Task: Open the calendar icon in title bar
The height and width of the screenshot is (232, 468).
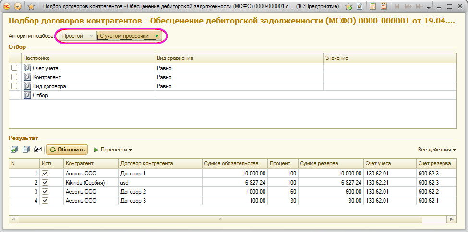Action: click(384, 7)
